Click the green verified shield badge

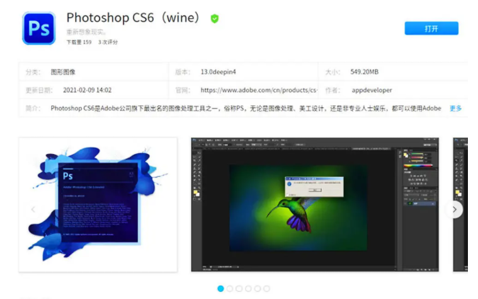point(215,19)
